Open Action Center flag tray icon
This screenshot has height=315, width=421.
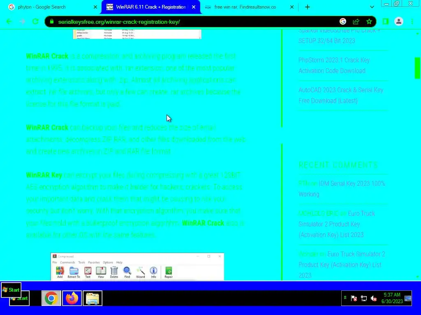[354, 298]
